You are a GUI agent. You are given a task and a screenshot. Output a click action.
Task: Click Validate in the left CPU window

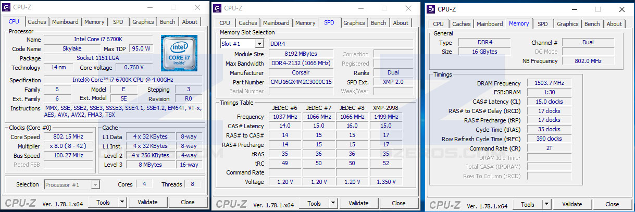(147, 202)
